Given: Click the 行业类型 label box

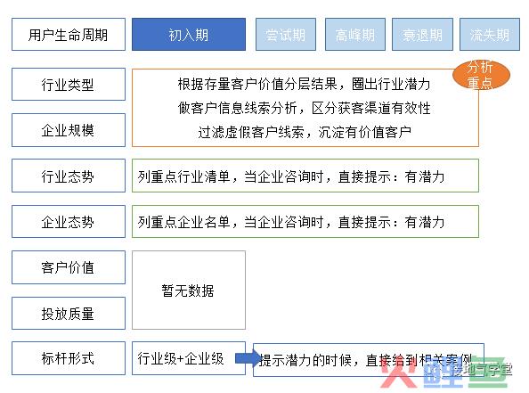Looking at the screenshot, I should (x=69, y=85).
